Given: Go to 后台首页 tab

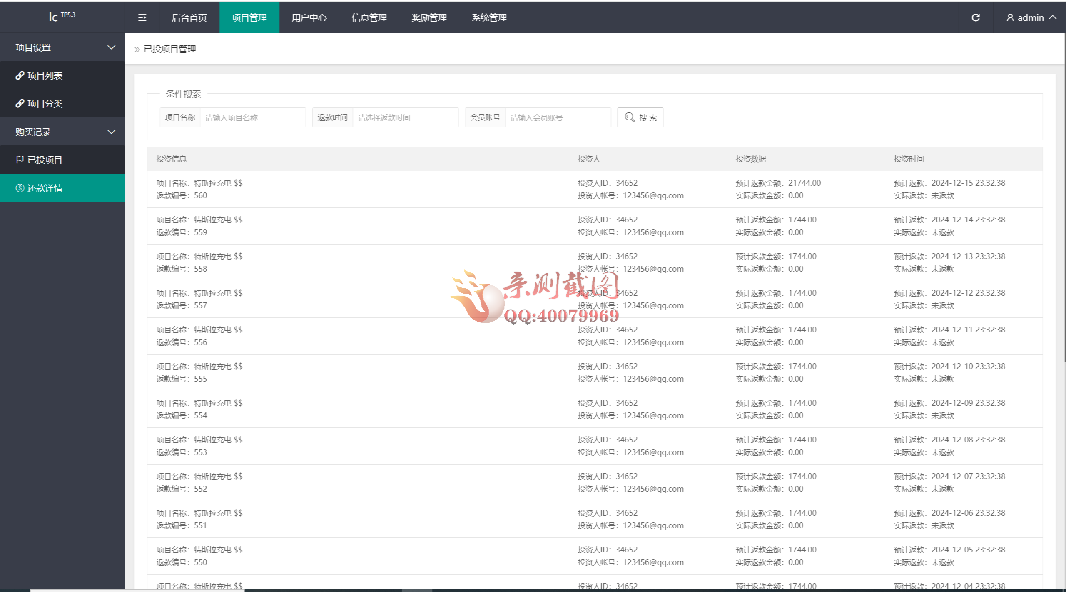Looking at the screenshot, I should 189,17.
